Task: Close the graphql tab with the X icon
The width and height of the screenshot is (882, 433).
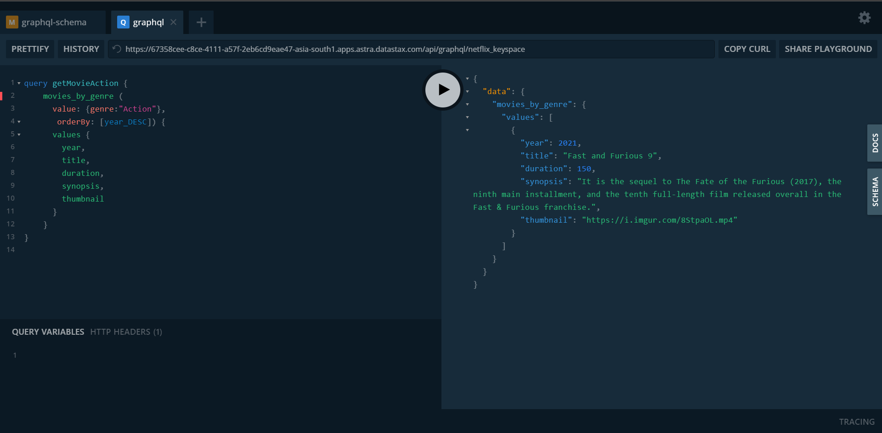Action: click(x=173, y=22)
